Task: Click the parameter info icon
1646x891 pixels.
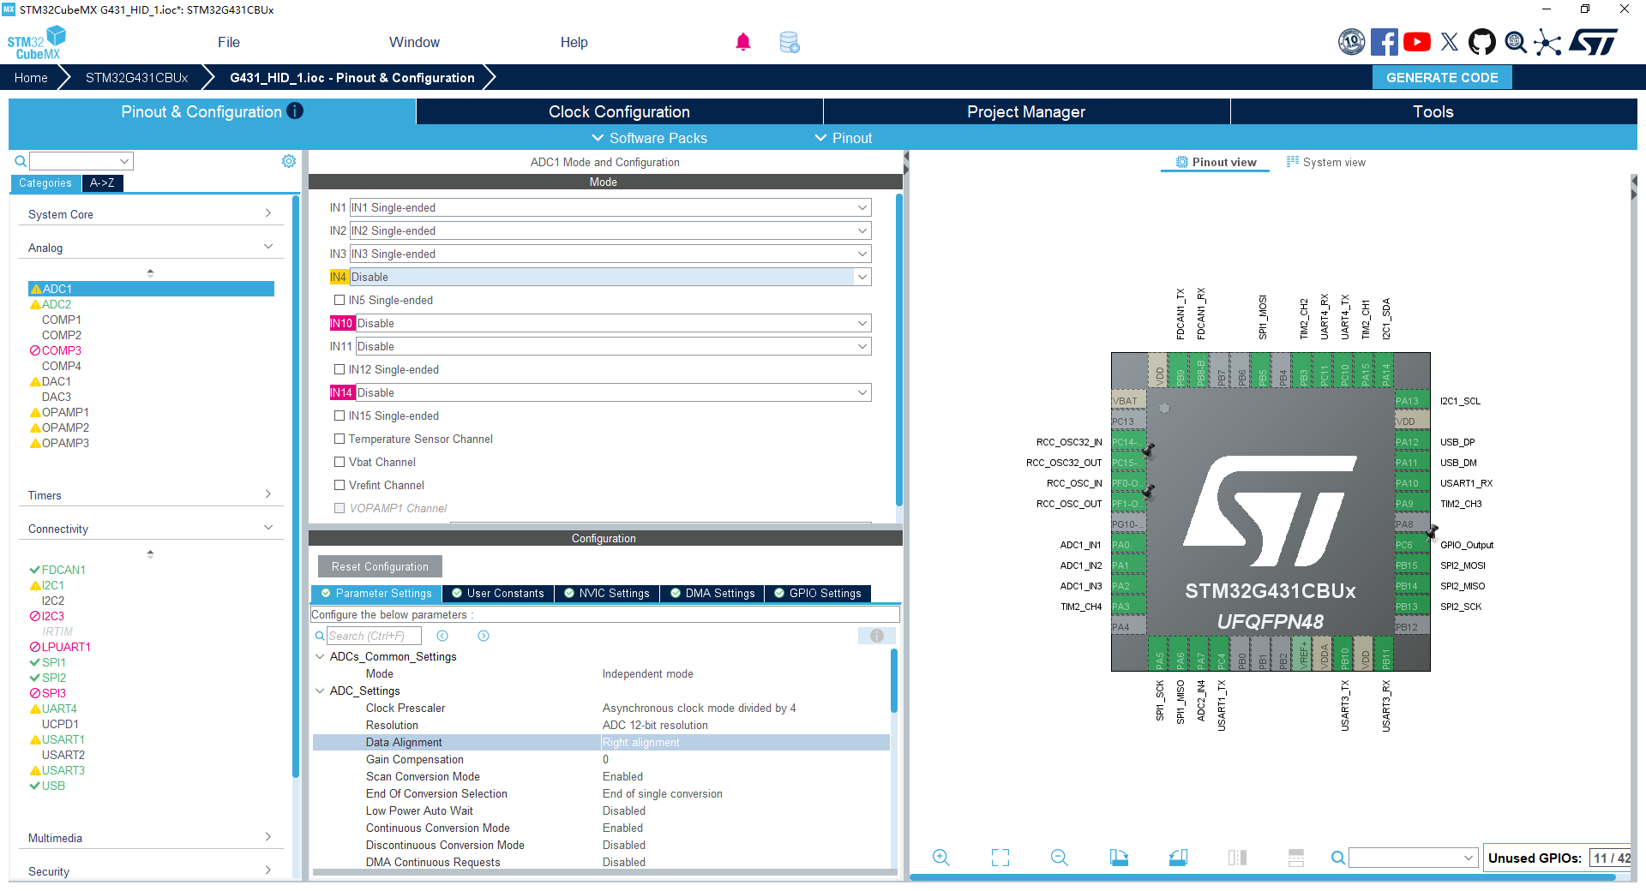Action: 877,636
